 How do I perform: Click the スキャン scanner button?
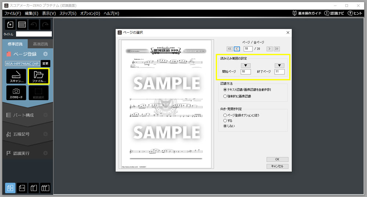(17, 76)
